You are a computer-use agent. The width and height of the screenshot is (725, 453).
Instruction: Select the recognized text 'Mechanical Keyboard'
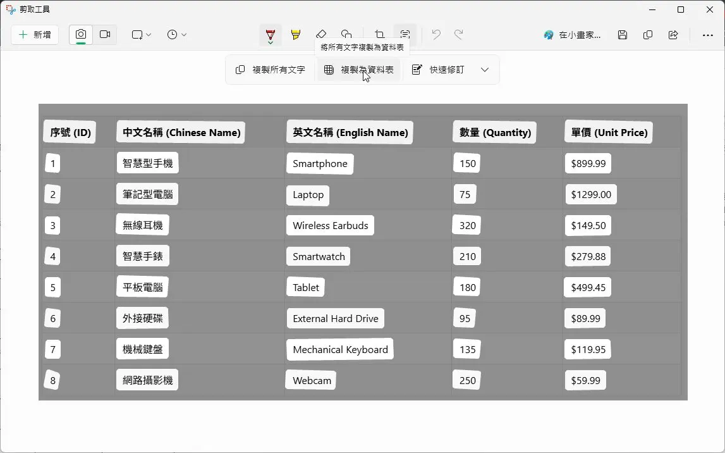coord(340,349)
